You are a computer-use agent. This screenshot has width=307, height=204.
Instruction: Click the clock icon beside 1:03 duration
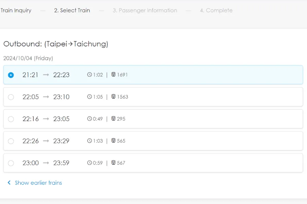pos(89,141)
